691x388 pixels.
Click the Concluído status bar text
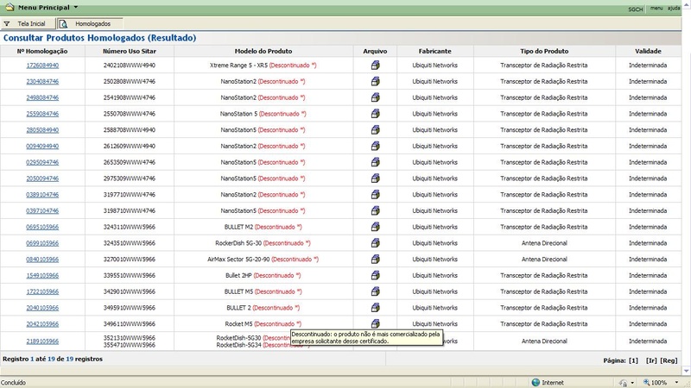click(x=13, y=383)
